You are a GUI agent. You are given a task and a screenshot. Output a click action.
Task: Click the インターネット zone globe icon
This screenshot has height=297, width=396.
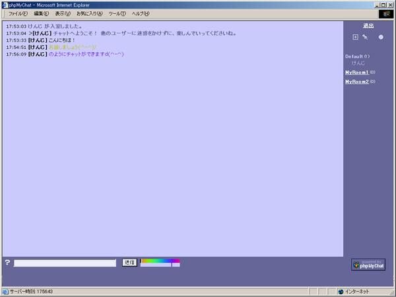click(341, 292)
